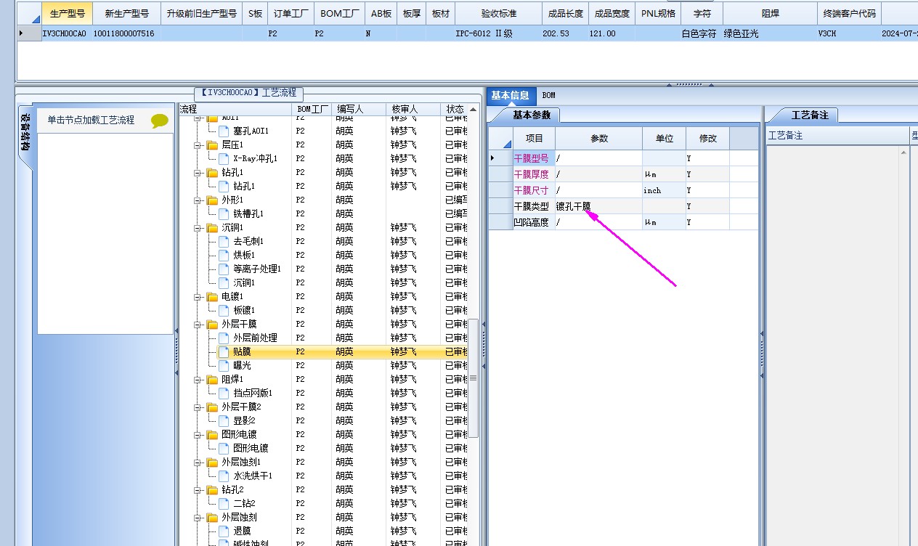The image size is (918, 546).
Task: Click the 电镀1 folder icon
Action: pos(212,296)
